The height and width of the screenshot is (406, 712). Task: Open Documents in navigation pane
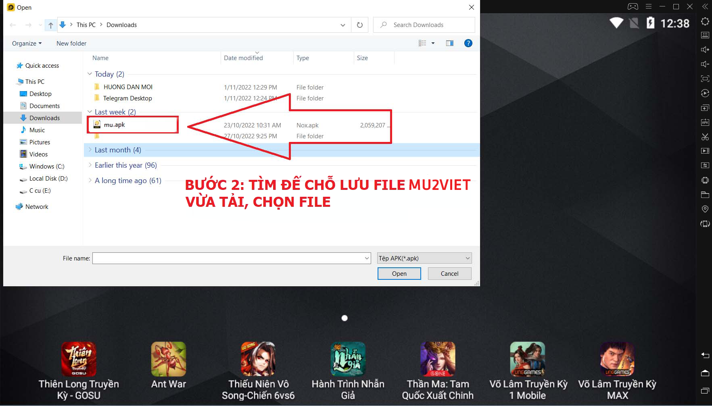(44, 106)
